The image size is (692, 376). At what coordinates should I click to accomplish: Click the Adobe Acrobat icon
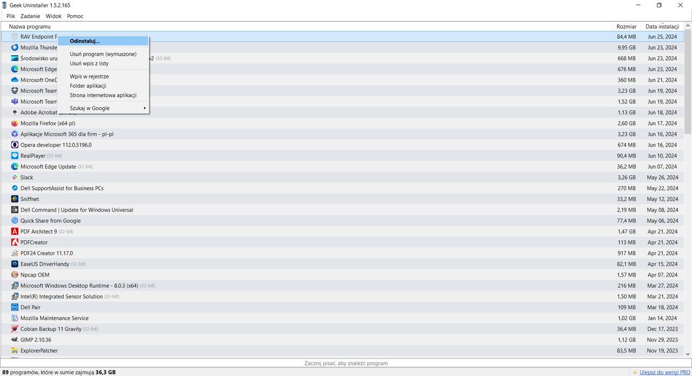tap(15, 113)
